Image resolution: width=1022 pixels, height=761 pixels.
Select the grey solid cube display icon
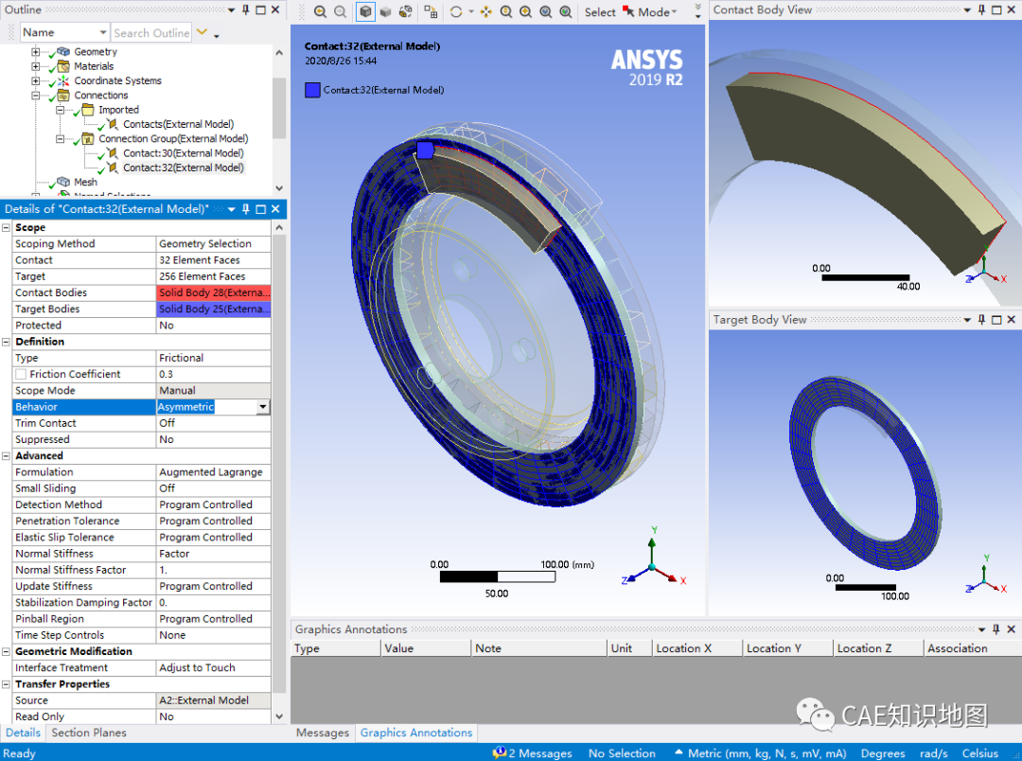[x=386, y=11]
